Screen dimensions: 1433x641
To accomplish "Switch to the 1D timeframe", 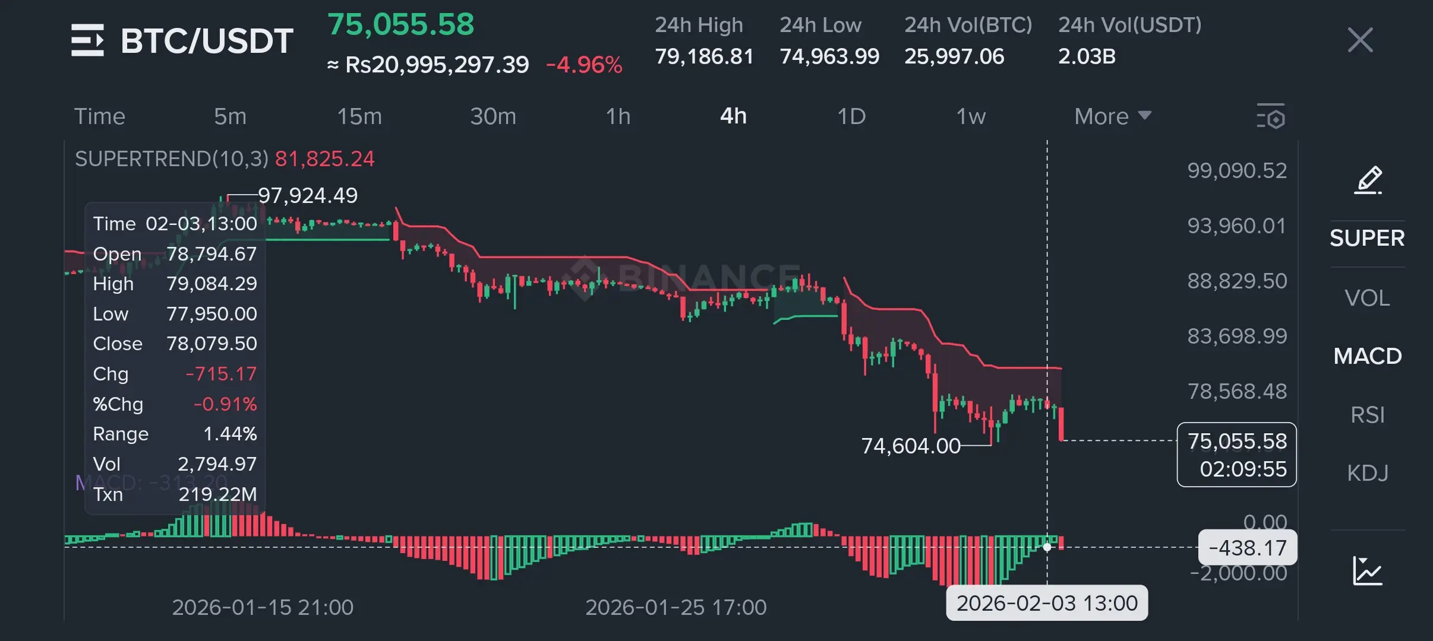I will [851, 116].
